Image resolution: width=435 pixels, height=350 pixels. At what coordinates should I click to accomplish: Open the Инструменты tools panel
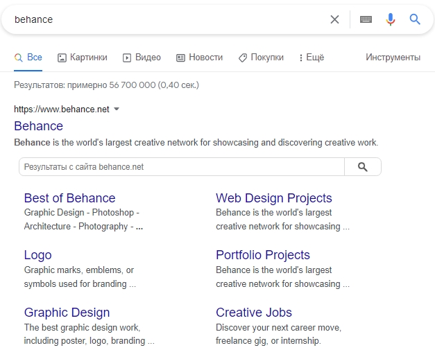[393, 58]
